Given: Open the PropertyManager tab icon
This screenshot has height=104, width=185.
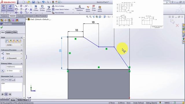Looking at the screenshot, I should coord(5,20).
